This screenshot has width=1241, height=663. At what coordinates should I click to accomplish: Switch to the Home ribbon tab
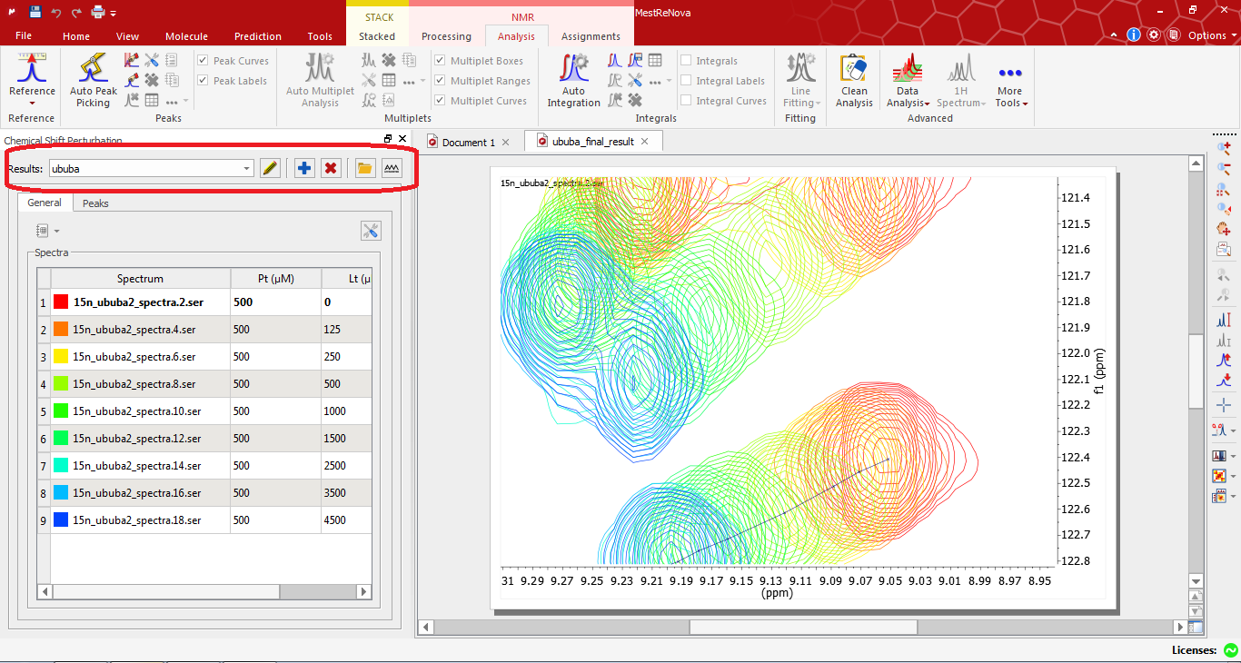pyautogui.click(x=76, y=36)
